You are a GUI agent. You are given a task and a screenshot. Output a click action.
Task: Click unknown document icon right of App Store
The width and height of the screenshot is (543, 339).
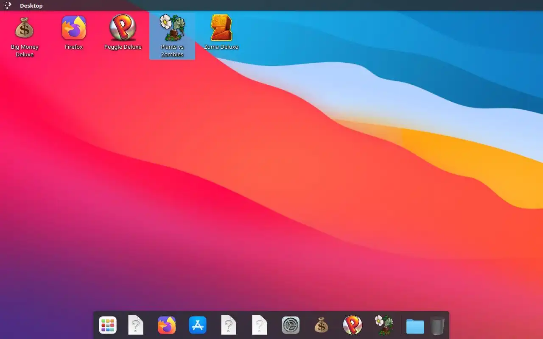[229, 325]
